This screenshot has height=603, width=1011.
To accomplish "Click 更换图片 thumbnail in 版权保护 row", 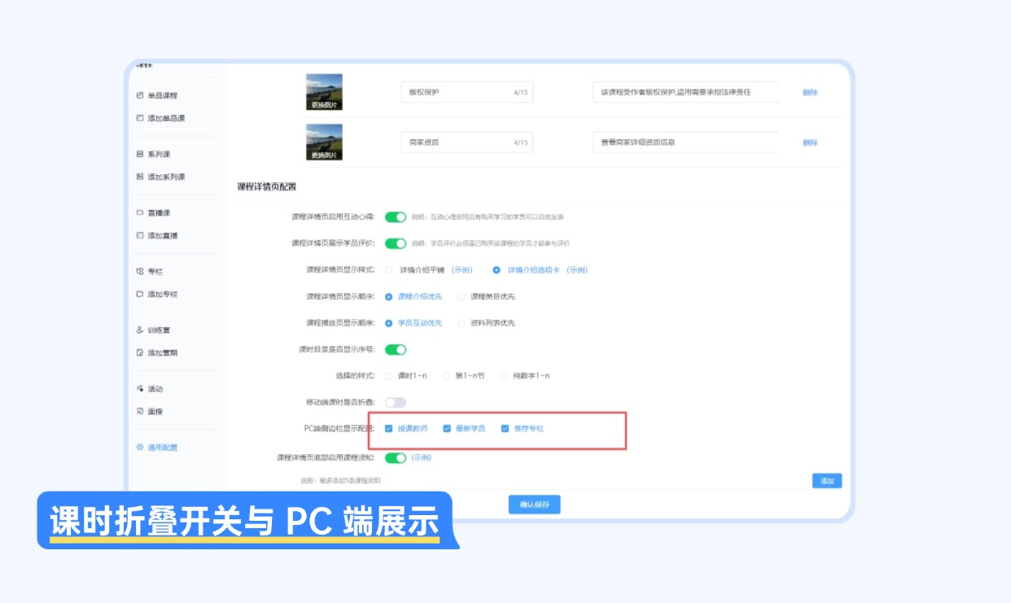I will click(324, 92).
